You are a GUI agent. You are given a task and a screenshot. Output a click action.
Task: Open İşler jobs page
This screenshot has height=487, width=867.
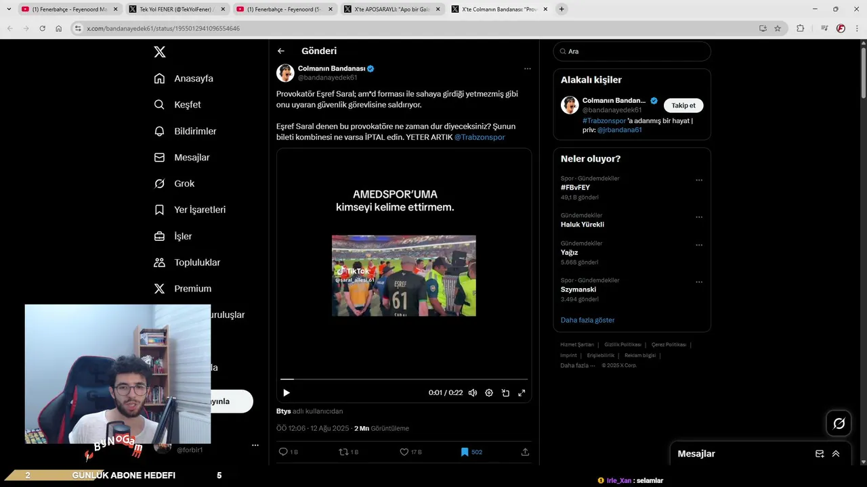pyautogui.click(x=173, y=236)
